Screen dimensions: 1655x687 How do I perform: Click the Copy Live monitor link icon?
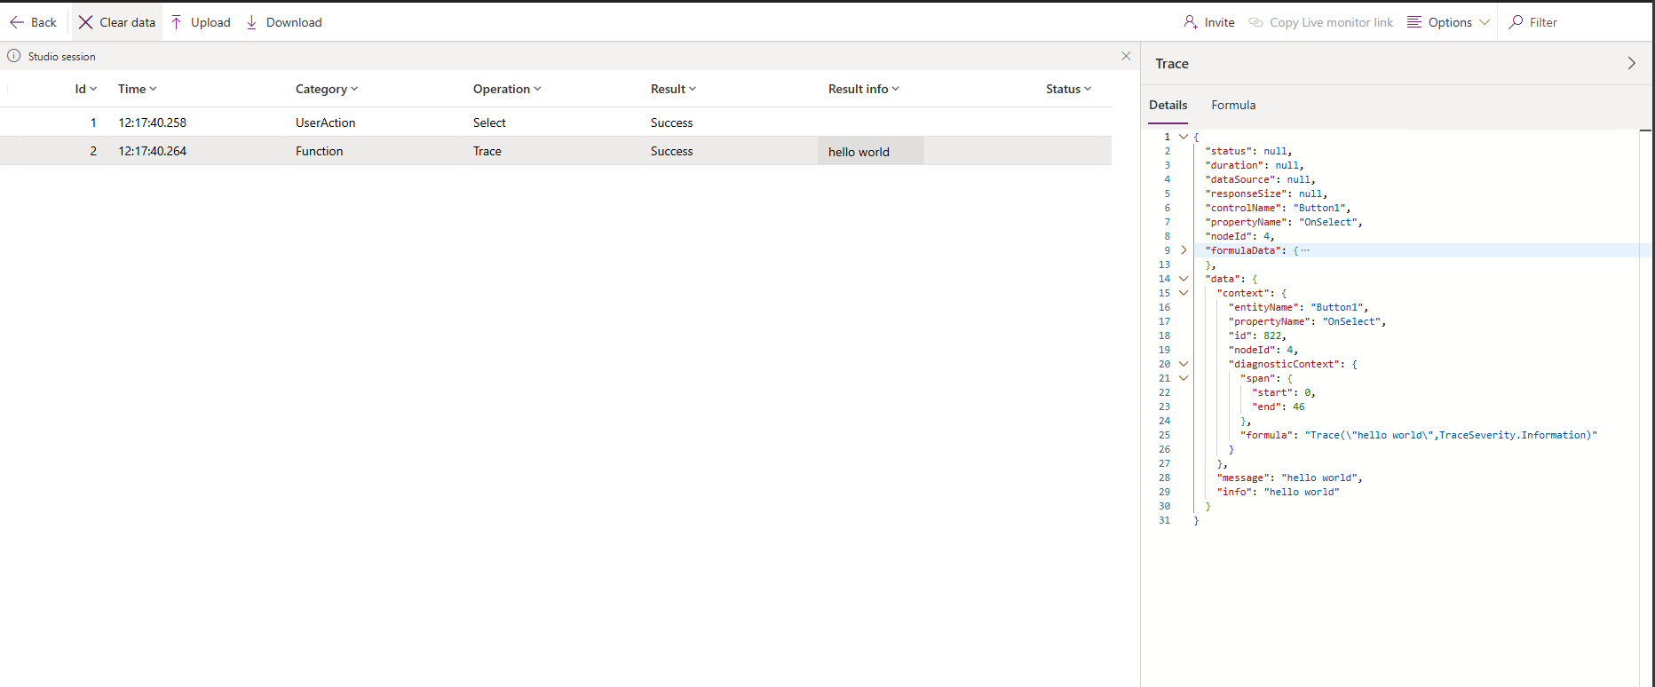[x=1255, y=22]
